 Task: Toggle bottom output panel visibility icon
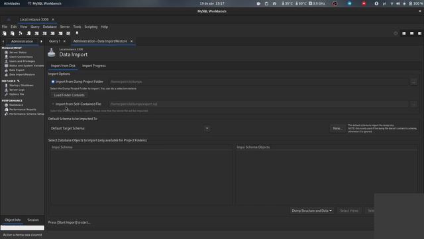pyautogui.click(x=411, y=33)
